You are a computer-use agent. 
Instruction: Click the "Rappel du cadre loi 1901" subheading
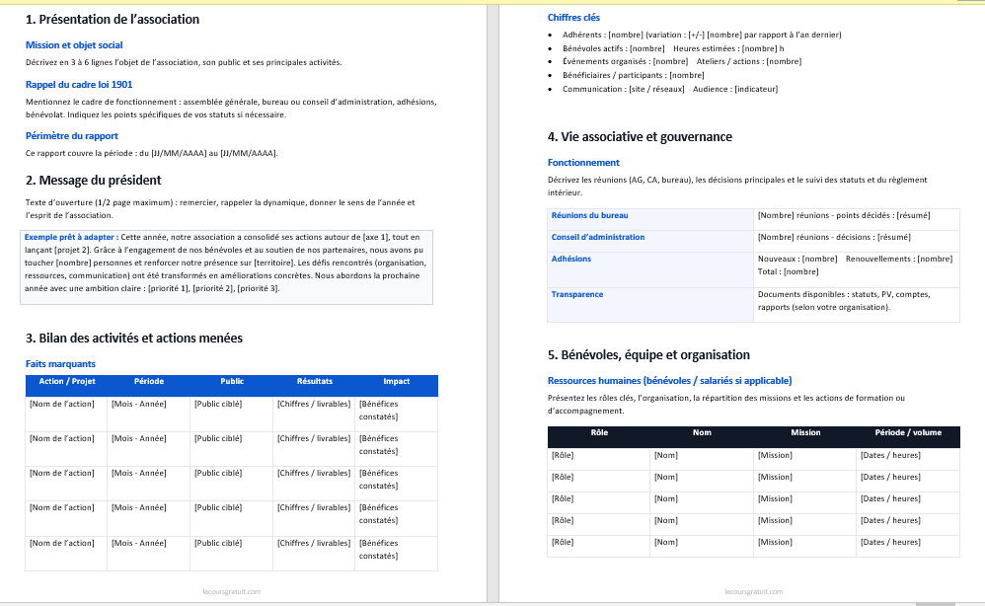pos(79,85)
